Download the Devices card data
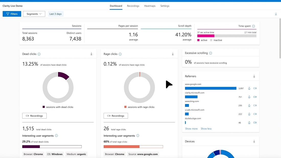281x158 pixels. coord(254,141)
